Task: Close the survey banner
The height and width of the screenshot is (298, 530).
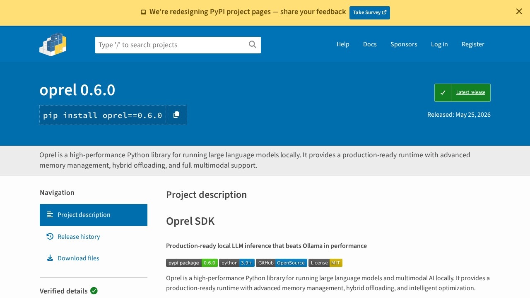Action: pyautogui.click(x=519, y=12)
